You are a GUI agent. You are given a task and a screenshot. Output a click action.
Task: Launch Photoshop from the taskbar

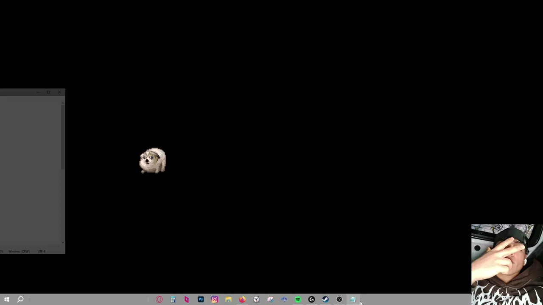(x=201, y=299)
